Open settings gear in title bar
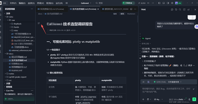The width and height of the screenshot is (198, 104). pyautogui.click(x=172, y=3)
